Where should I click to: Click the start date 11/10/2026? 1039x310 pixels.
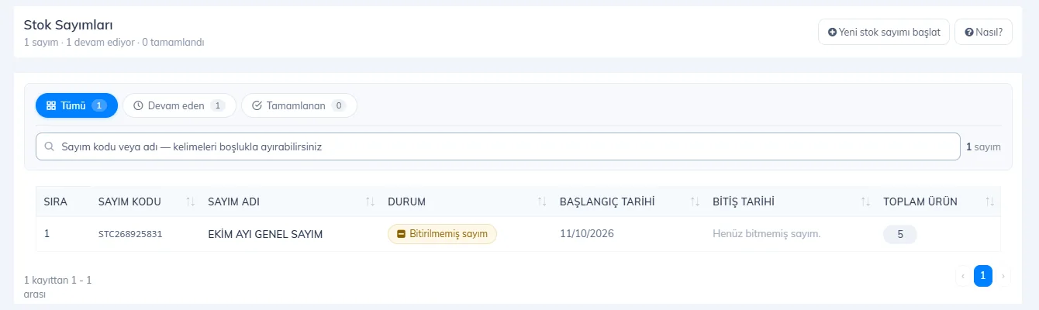pos(587,234)
